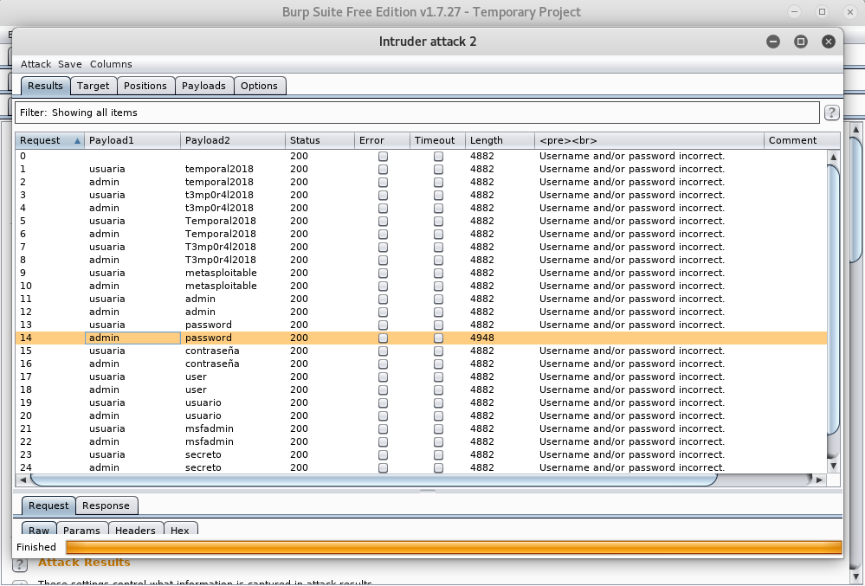This screenshot has width=865, height=586.
Task: Toggle the Error checkbox for request 14
Action: point(383,338)
